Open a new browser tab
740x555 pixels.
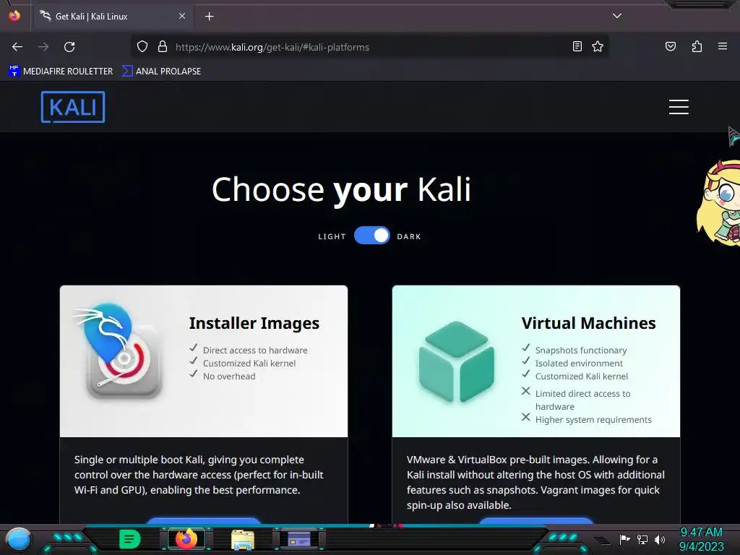point(209,17)
